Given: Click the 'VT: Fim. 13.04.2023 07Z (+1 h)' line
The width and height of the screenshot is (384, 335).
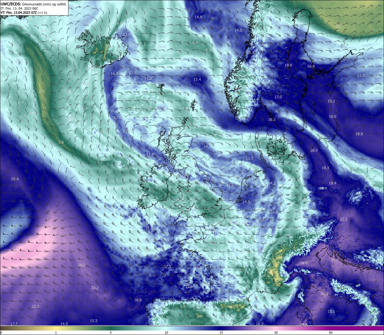Looking at the screenshot, I should [24, 13].
